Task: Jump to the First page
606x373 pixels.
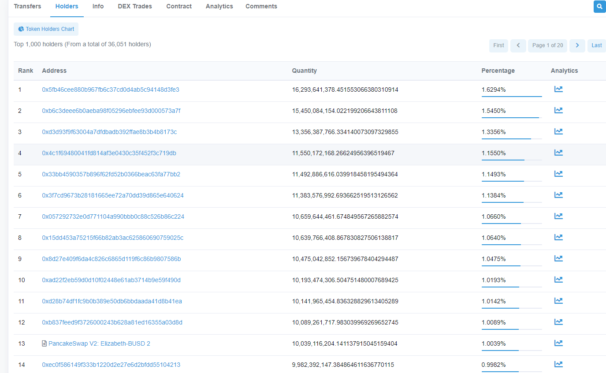Action: pos(498,45)
